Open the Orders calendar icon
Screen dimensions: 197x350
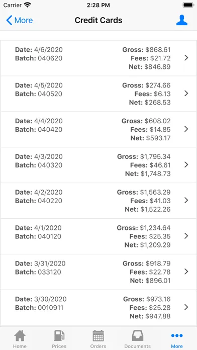pyautogui.click(x=98, y=335)
